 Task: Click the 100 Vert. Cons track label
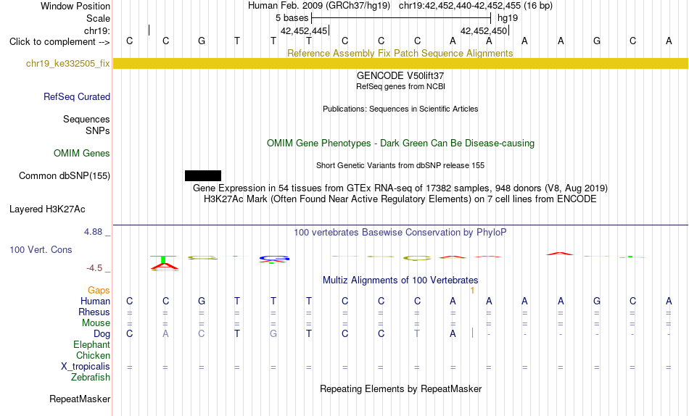(x=41, y=249)
